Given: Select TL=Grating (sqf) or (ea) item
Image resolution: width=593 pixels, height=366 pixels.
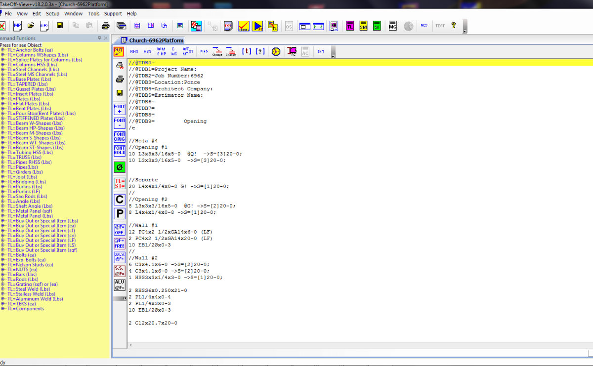Looking at the screenshot, I should click(32, 284).
